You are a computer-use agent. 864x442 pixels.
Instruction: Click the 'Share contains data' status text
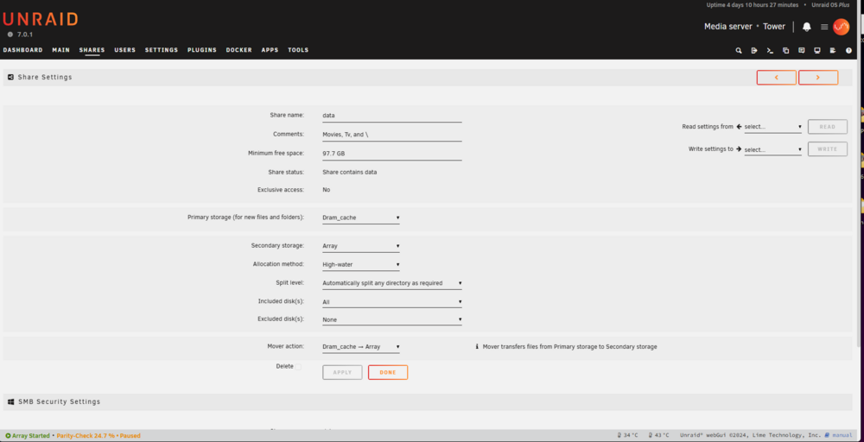(349, 173)
